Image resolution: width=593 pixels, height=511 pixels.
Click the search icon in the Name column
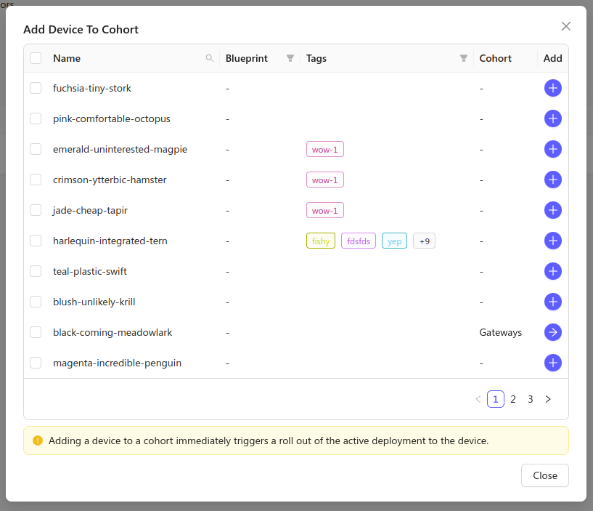pos(210,57)
